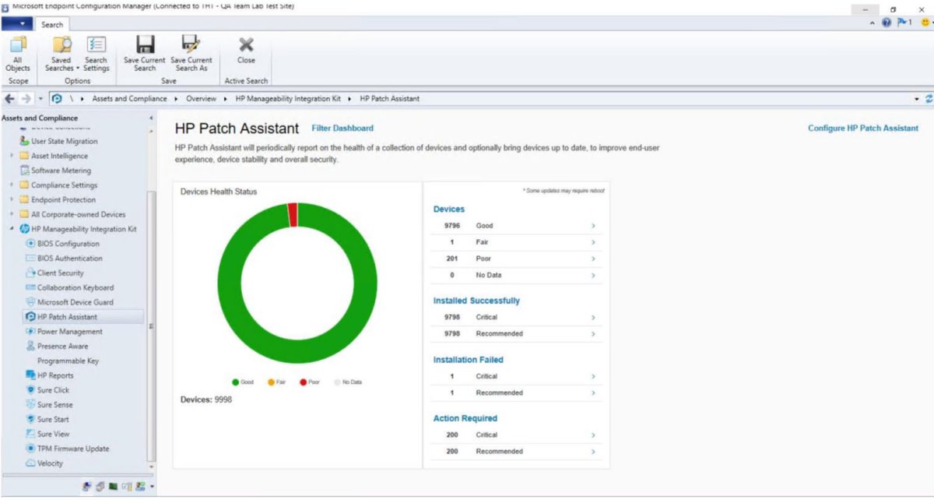Click the red Poor slice of the donut chart
Viewport: 934px width, 500px height.
(293, 215)
